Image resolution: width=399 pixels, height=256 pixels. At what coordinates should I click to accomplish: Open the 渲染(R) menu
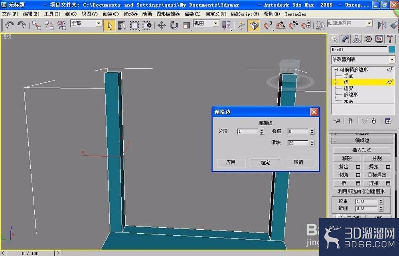pos(192,14)
